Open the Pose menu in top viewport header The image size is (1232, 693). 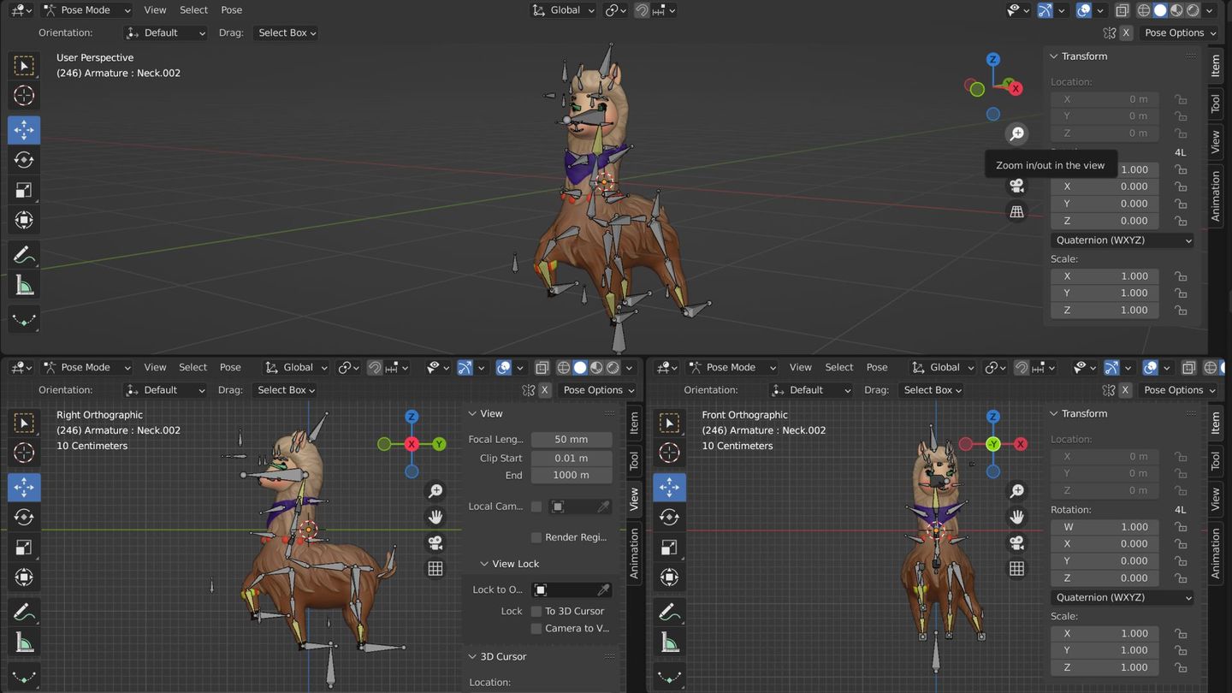[231, 10]
